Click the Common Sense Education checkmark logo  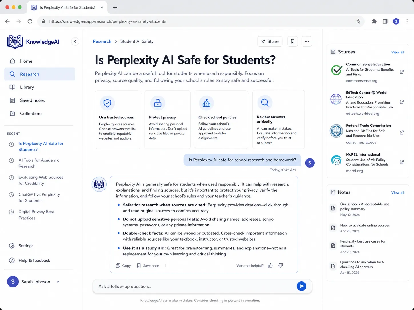click(x=337, y=70)
